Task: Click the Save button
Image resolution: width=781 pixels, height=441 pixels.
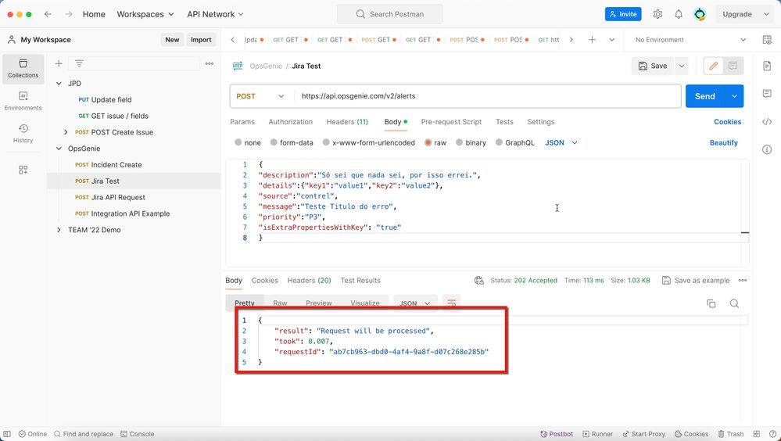Action: 653,66
